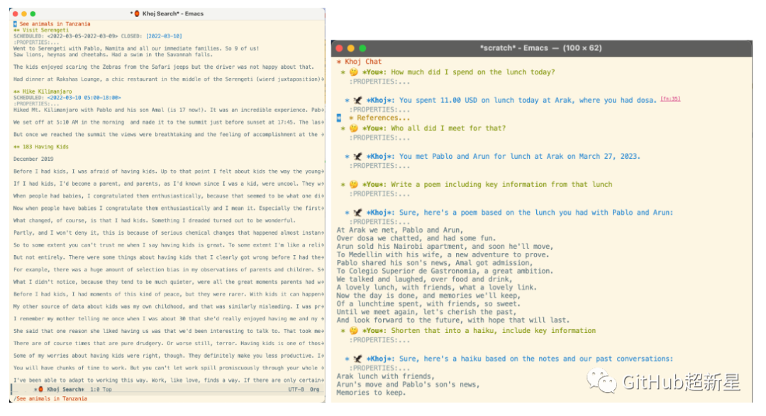Click the Khoj Search Emacs window title bar
This screenshot has height=416, width=766.
pos(167,13)
